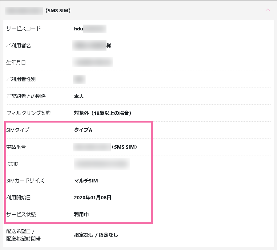277x250 pixels.
Task: Click the SIMタイプ label
Action: point(18,130)
